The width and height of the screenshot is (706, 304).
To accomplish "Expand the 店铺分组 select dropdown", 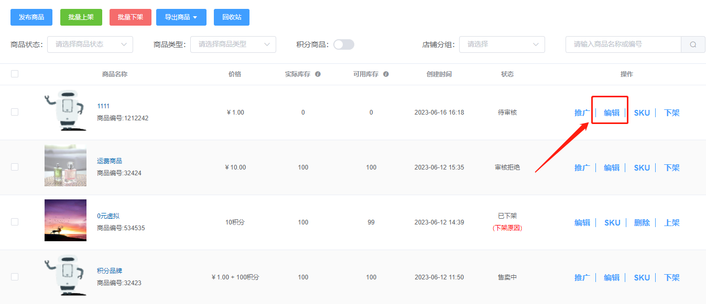I will [502, 44].
